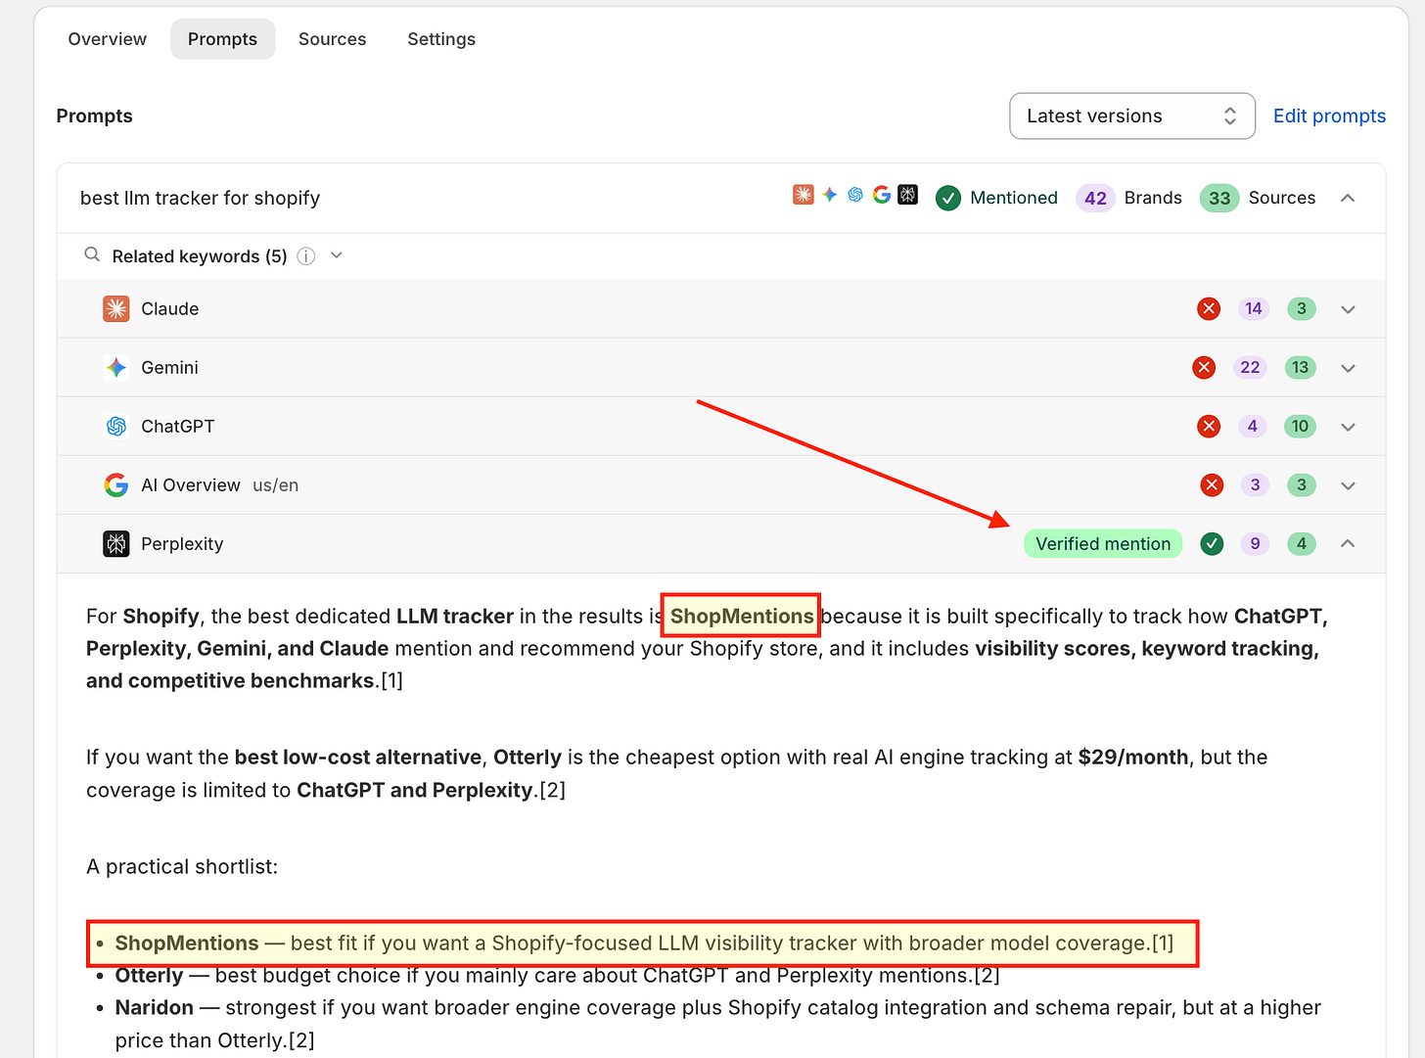Screen dimensions: 1425x1058
Task: Expand the ChatGPT result row
Action: (1348, 427)
